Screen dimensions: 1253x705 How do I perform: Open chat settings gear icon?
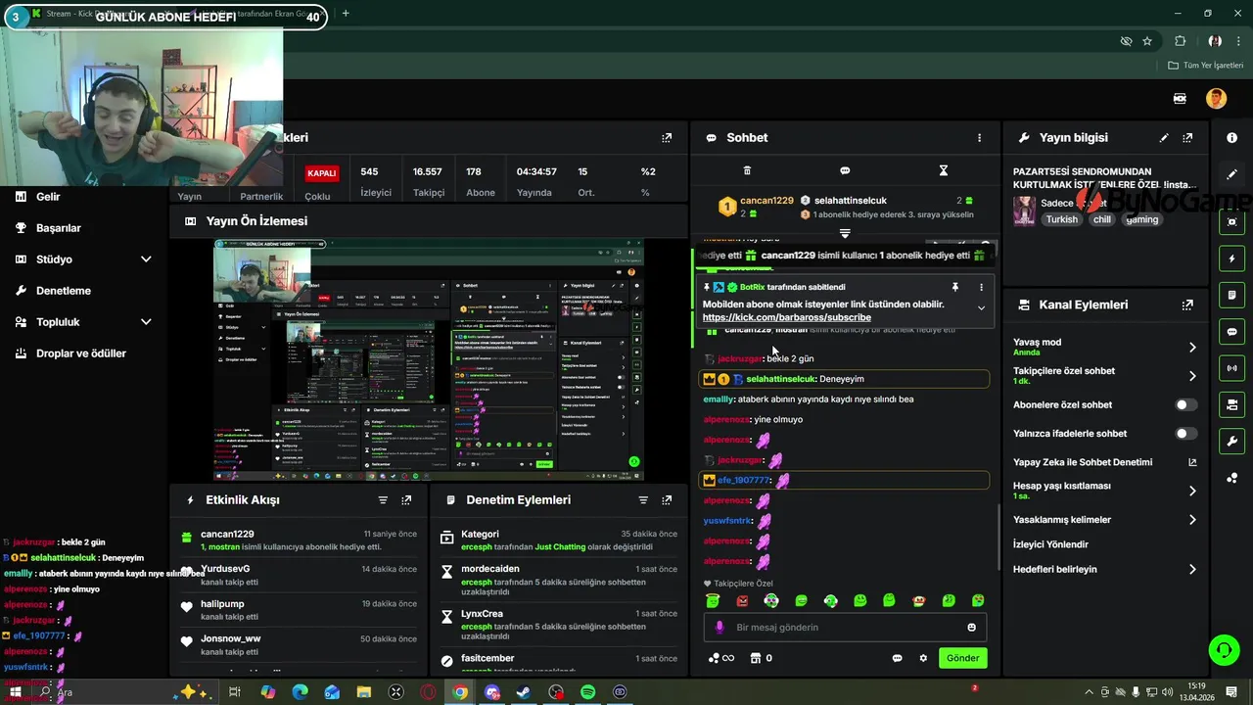[x=922, y=658]
